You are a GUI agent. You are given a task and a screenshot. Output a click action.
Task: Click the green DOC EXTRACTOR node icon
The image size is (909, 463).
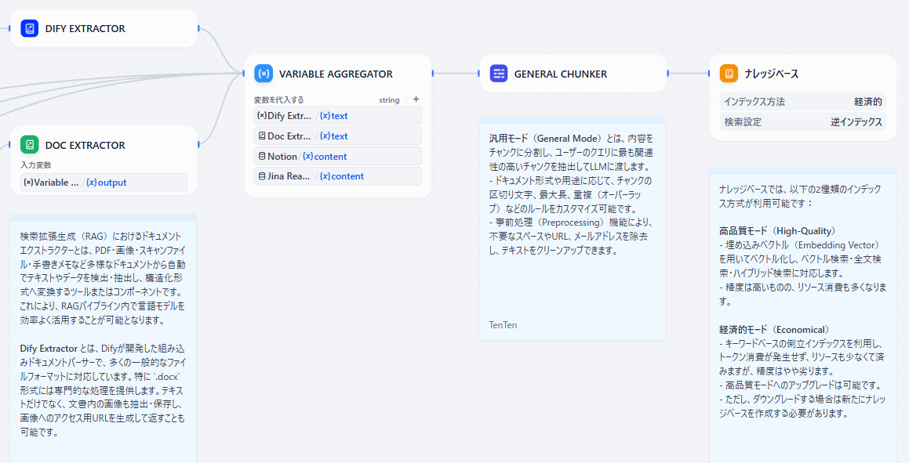click(30, 145)
